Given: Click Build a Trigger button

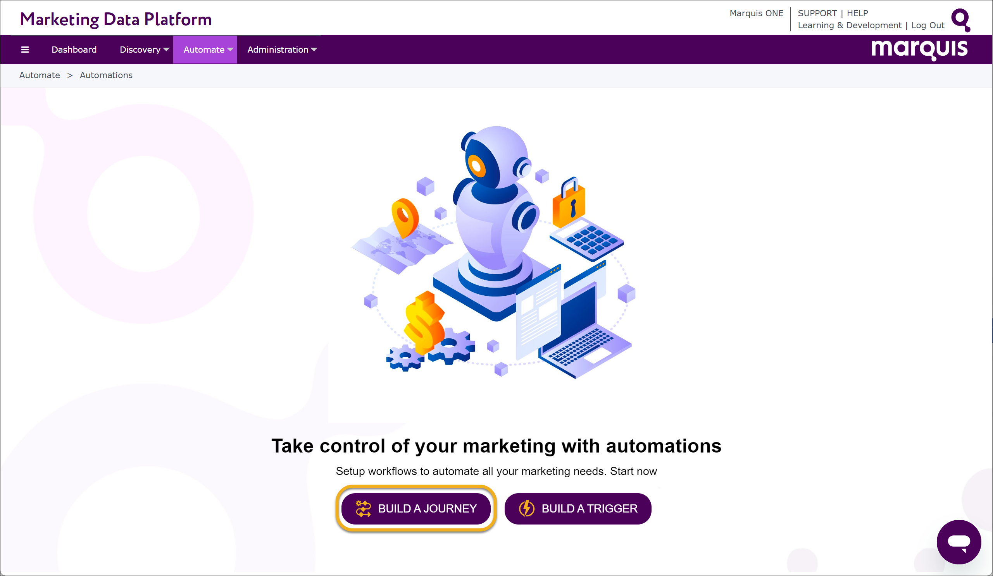Looking at the screenshot, I should [578, 509].
